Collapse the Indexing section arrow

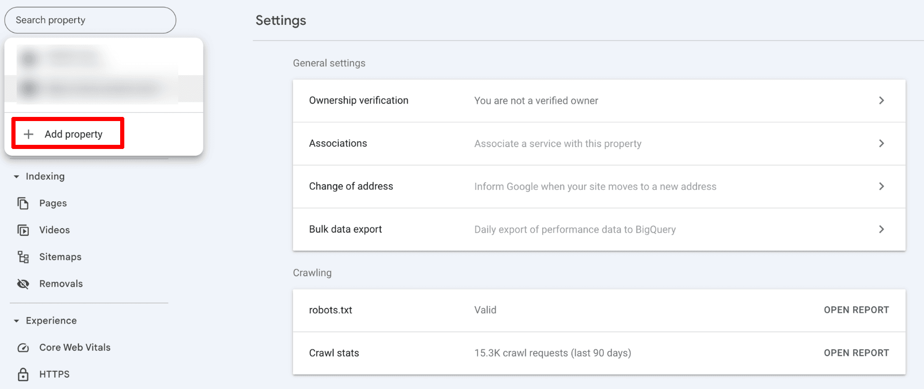[17, 176]
